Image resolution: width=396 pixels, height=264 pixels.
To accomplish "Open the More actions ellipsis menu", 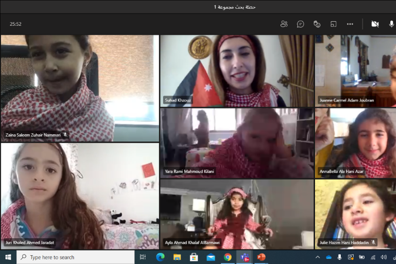I will click(350, 24).
